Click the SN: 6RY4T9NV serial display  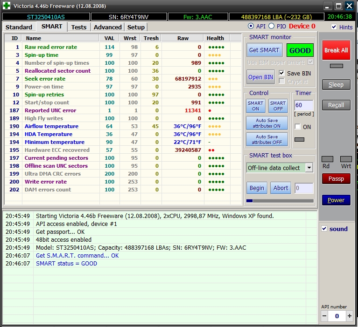[x=129, y=17]
